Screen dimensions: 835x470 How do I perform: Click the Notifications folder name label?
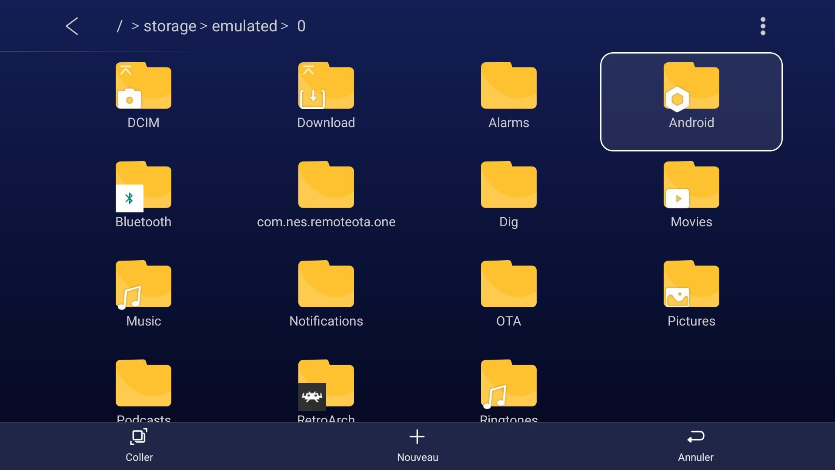326,321
